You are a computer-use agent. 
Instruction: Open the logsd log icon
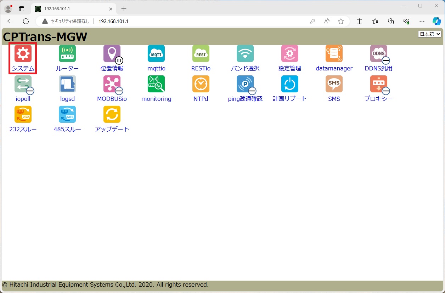click(67, 84)
